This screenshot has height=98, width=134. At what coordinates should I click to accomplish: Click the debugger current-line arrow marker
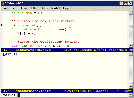point(2,25)
